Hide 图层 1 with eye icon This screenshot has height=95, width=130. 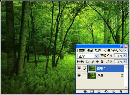[x=79, y=68]
